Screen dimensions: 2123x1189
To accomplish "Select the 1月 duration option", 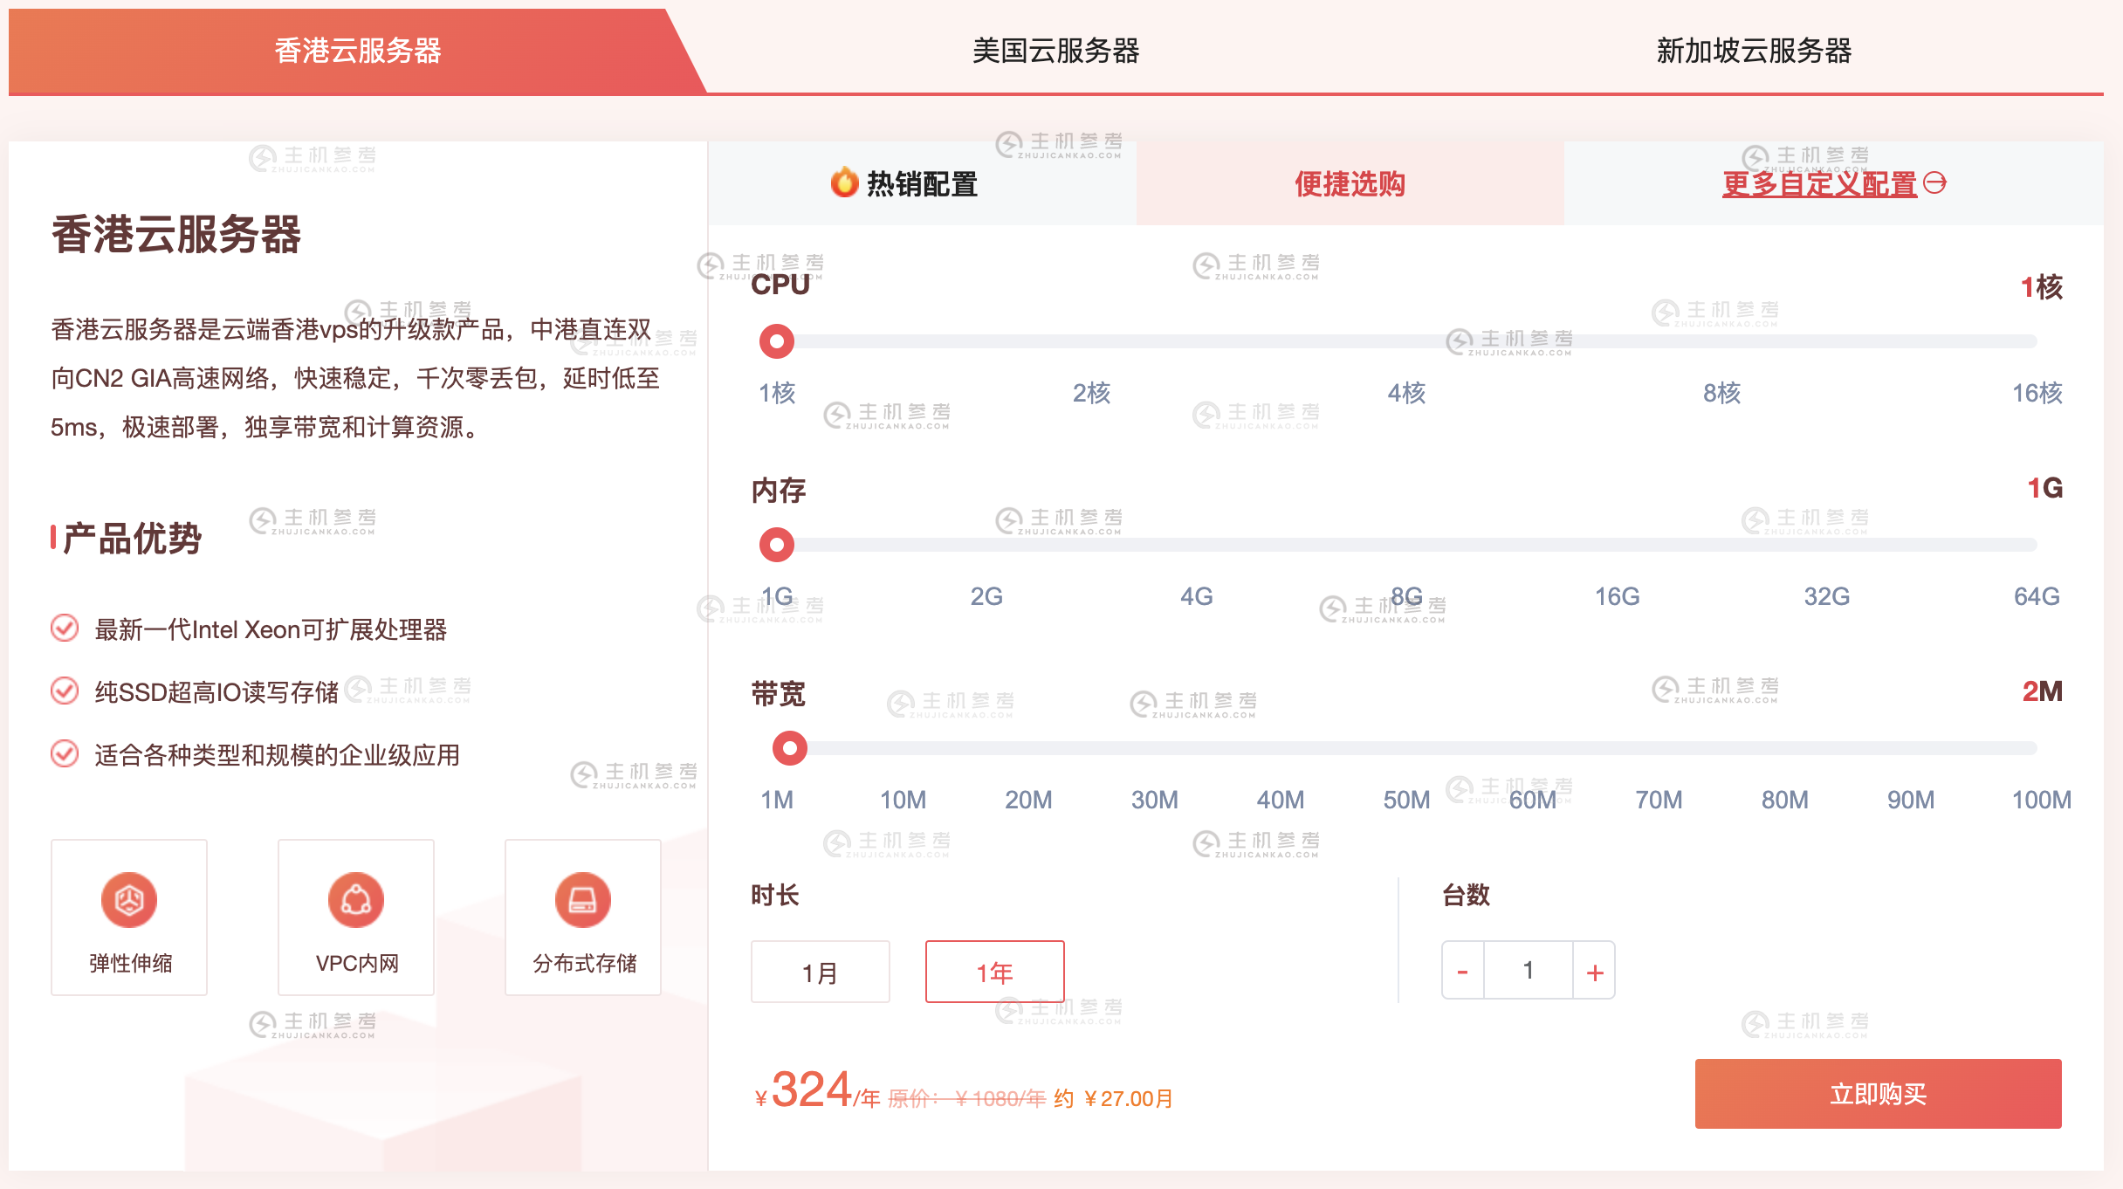I will click(x=819, y=971).
